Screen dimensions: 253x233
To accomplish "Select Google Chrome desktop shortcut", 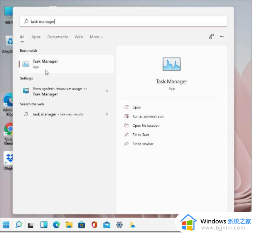I will click(8, 134).
